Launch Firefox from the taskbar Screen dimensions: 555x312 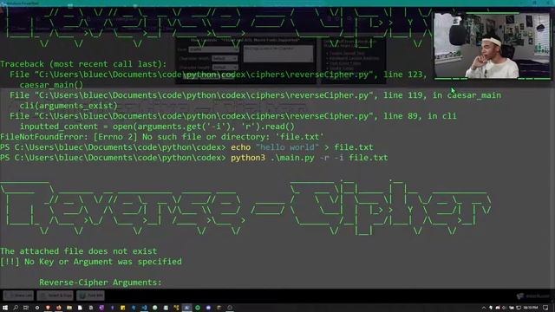click(59, 308)
